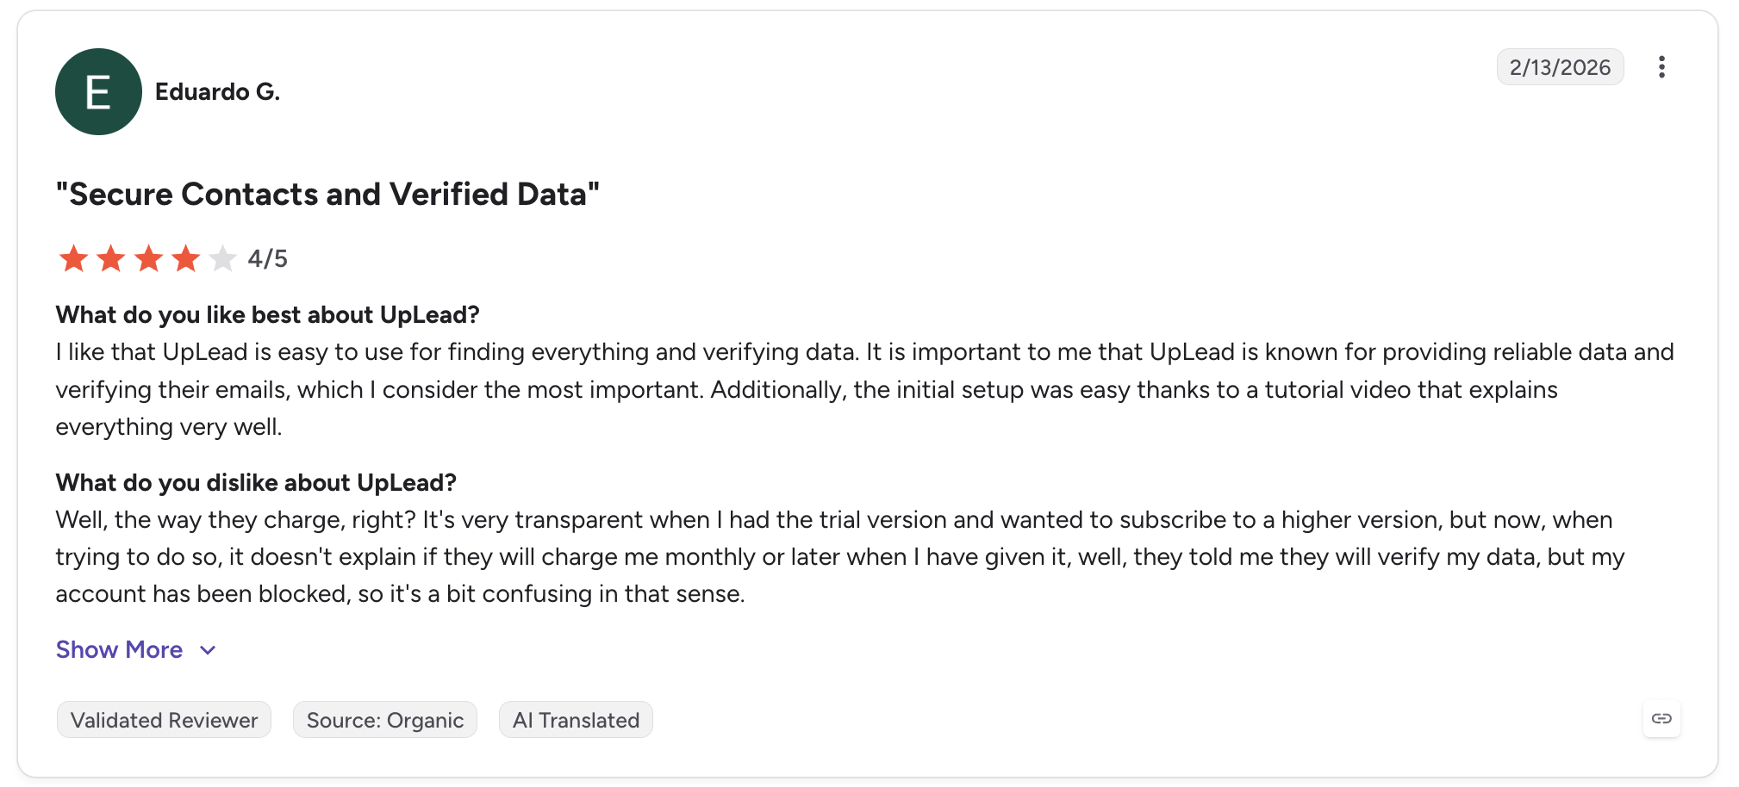Open the three-dot review options menu
1739x787 pixels.
pos(1661,67)
